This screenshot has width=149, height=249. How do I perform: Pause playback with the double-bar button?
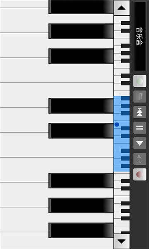coord(139,128)
